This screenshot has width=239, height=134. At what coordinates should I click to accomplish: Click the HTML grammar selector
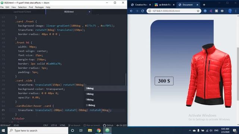coord(62,125)
